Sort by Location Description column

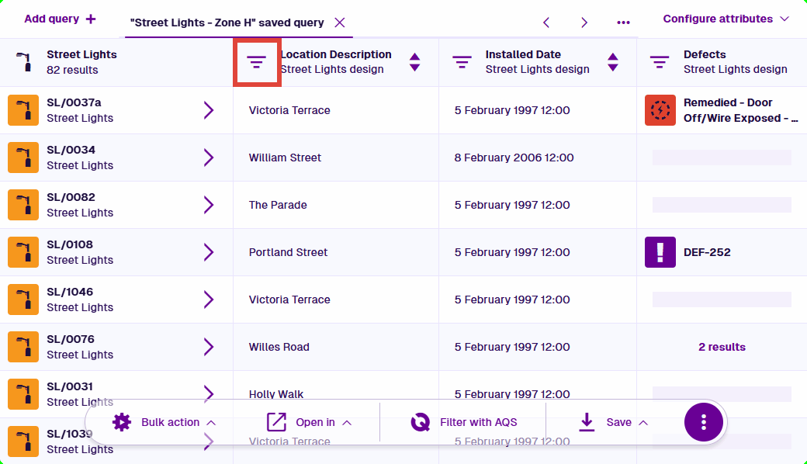click(x=415, y=62)
